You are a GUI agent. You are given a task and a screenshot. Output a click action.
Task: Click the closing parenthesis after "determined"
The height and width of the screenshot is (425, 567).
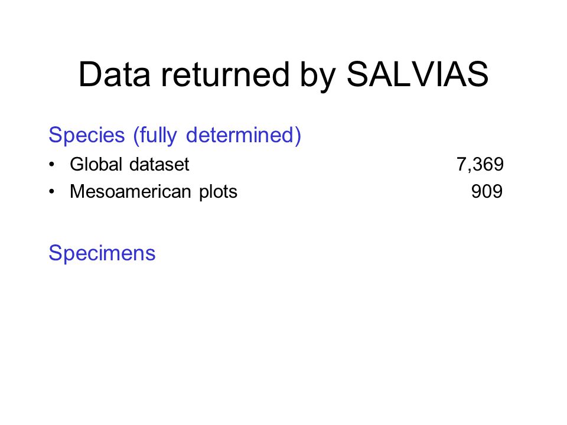(x=298, y=136)
